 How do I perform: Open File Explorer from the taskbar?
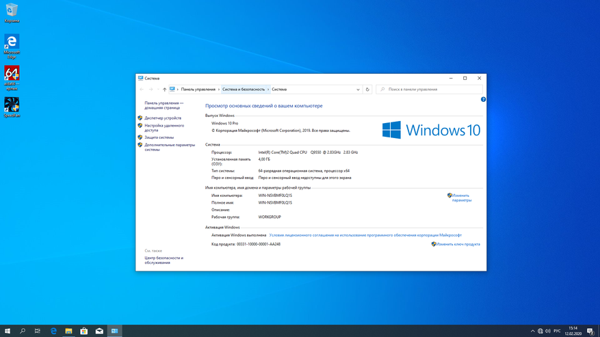tap(68, 331)
